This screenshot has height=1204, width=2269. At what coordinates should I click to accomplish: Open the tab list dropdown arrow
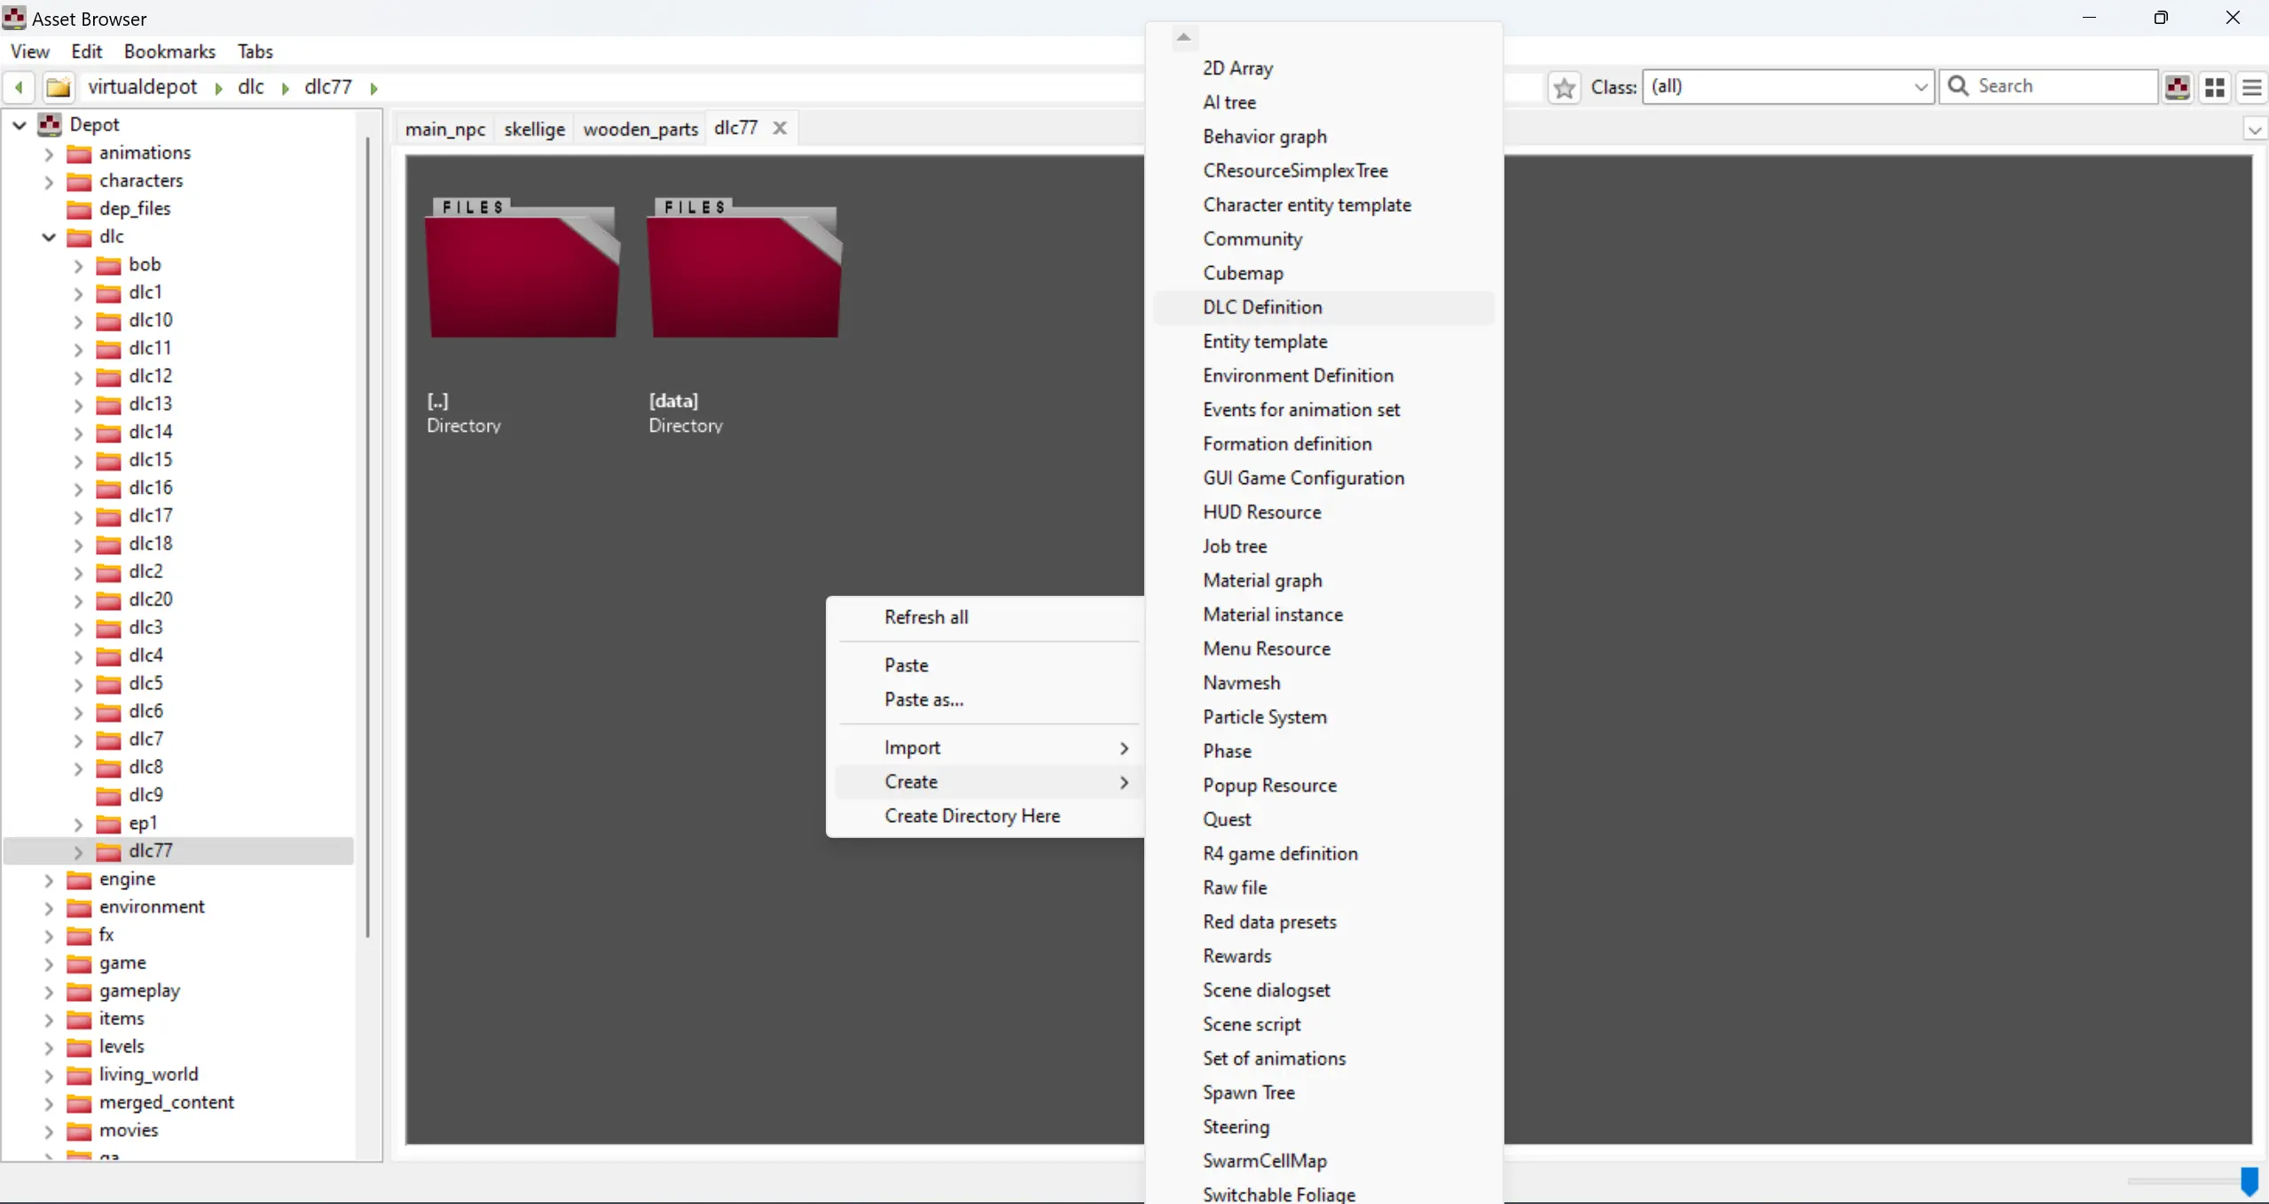click(2254, 129)
